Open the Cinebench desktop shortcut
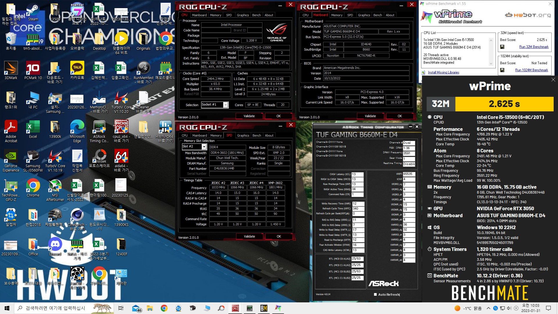Viewport: 558px width, 314px height. pyautogui.click(x=77, y=220)
